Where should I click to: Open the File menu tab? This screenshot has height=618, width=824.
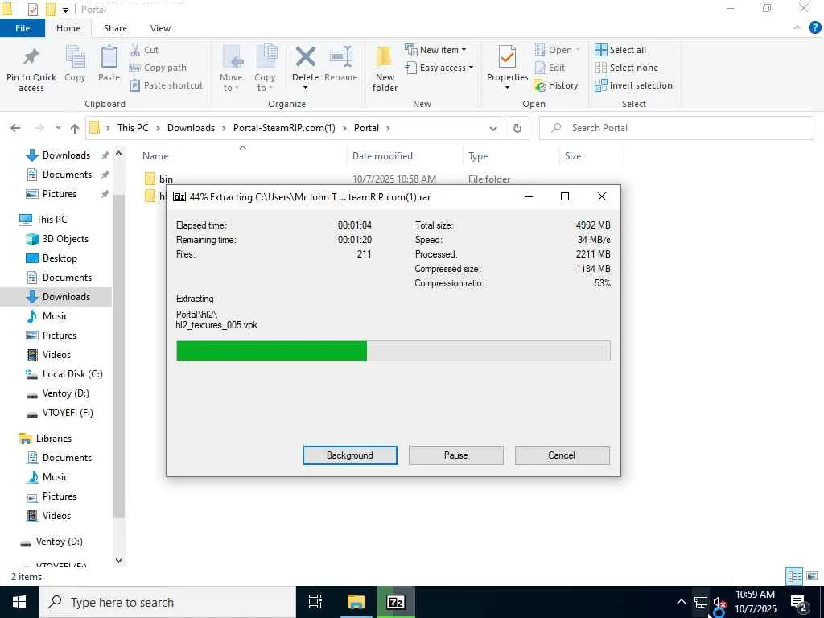[x=23, y=28]
